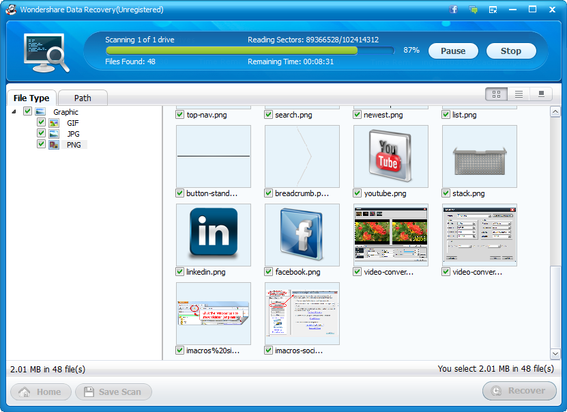Switch to list view layout
The width and height of the screenshot is (567, 412).
tap(519, 94)
